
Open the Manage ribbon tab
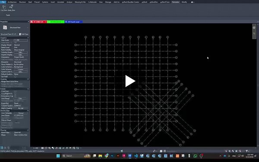(x=108, y=2)
